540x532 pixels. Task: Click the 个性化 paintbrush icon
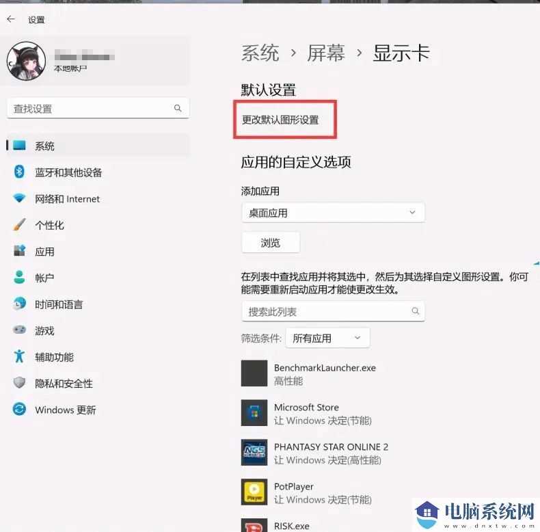pyautogui.click(x=19, y=224)
